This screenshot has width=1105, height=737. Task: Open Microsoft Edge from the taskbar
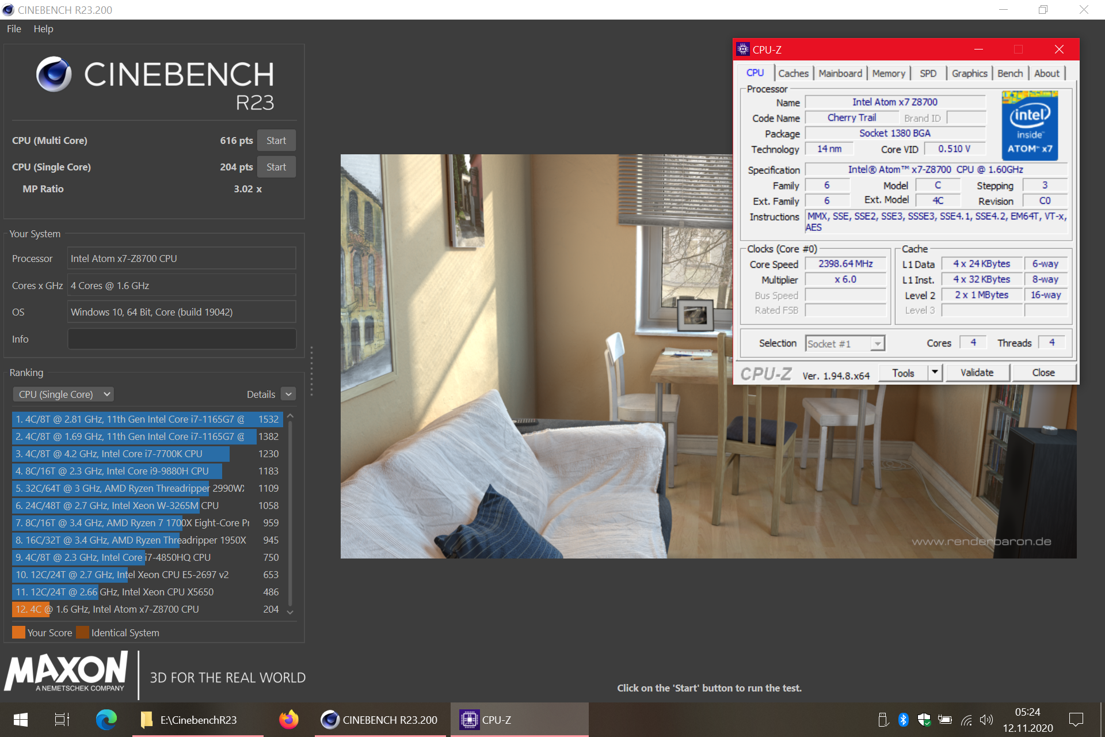[106, 720]
